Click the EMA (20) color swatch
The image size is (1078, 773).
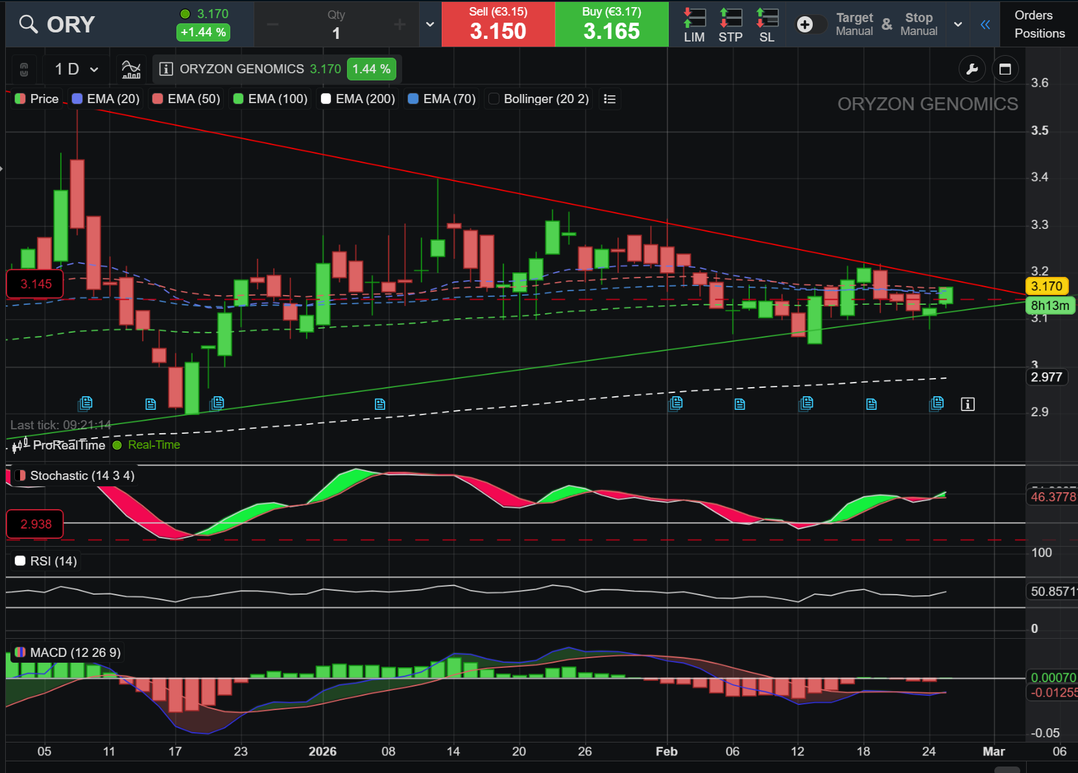(77, 99)
